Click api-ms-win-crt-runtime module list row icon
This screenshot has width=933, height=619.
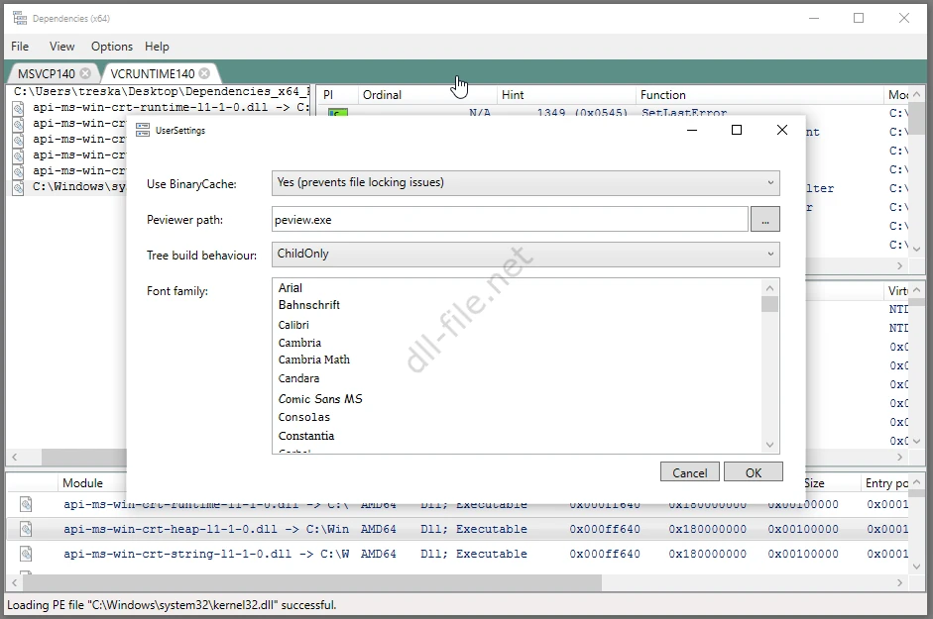click(x=26, y=505)
